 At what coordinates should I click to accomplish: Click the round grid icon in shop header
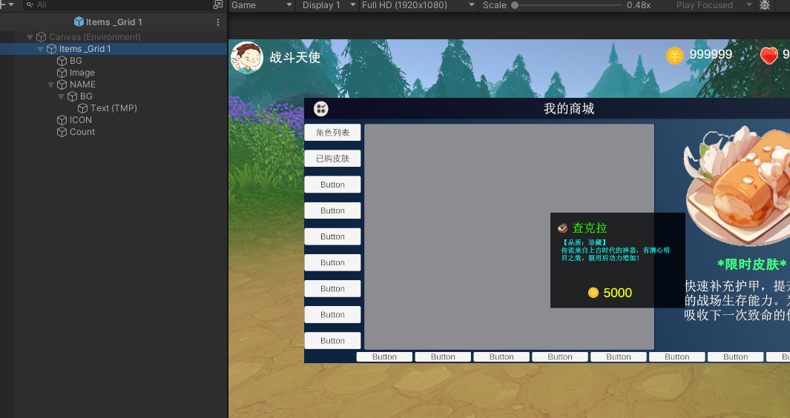point(321,108)
